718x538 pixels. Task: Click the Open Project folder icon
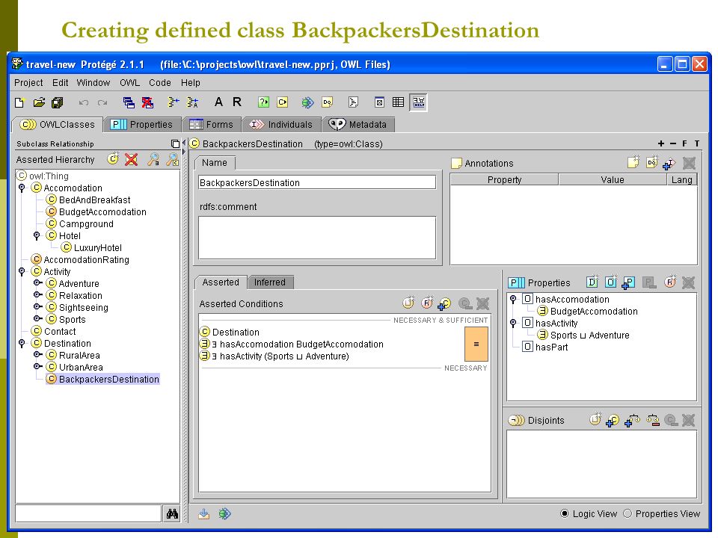click(x=39, y=102)
